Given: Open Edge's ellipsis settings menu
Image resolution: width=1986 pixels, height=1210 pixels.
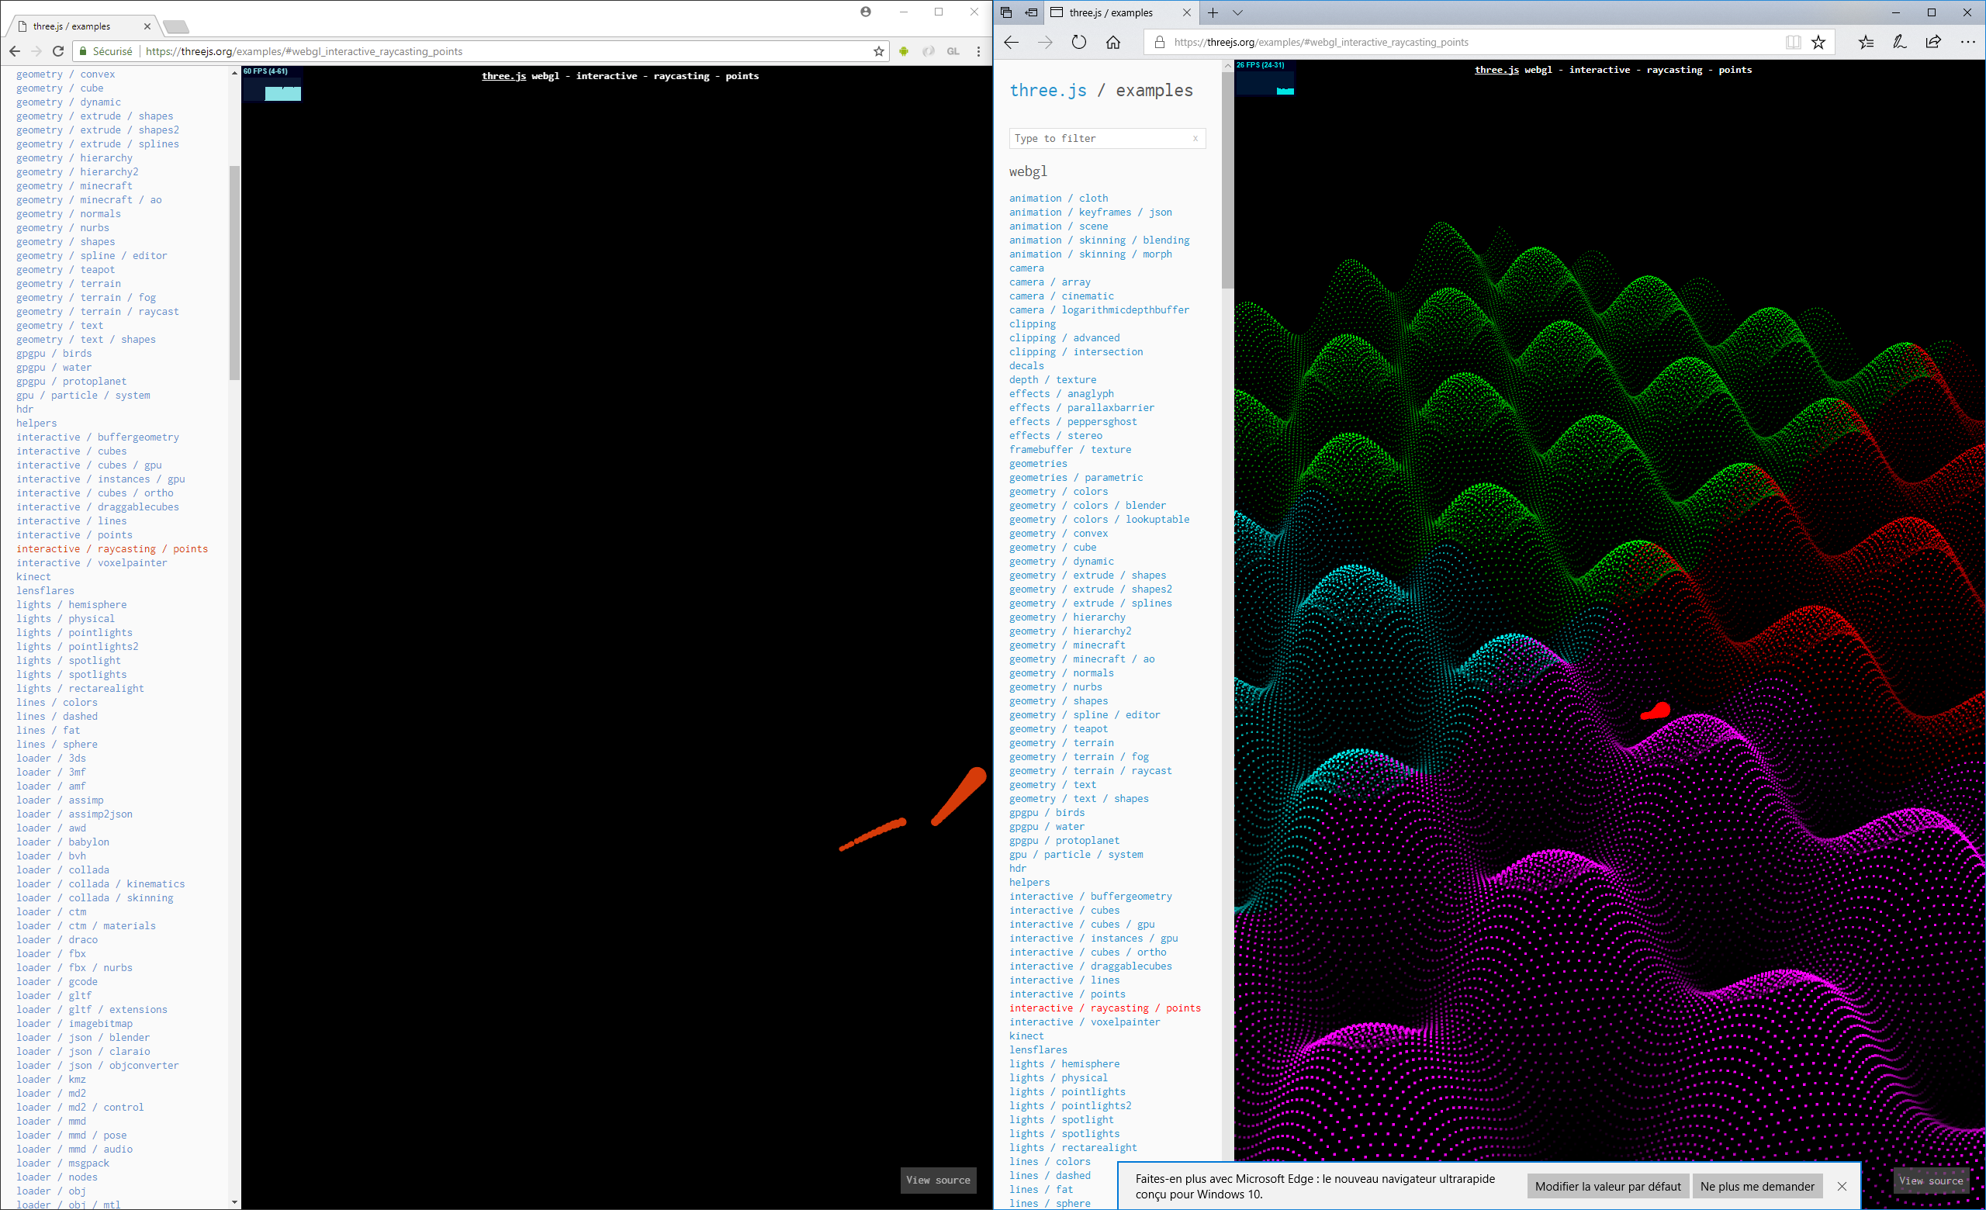Looking at the screenshot, I should 1969,42.
